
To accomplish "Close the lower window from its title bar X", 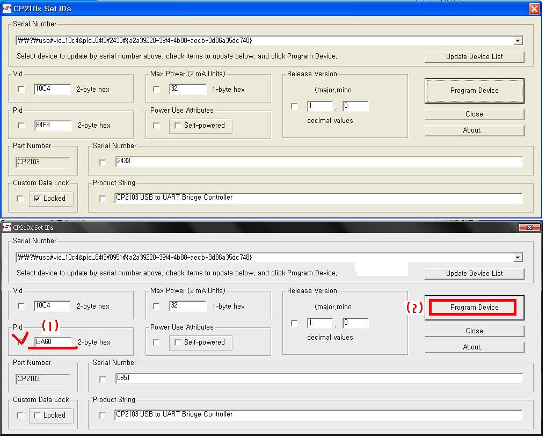I will [x=529, y=228].
